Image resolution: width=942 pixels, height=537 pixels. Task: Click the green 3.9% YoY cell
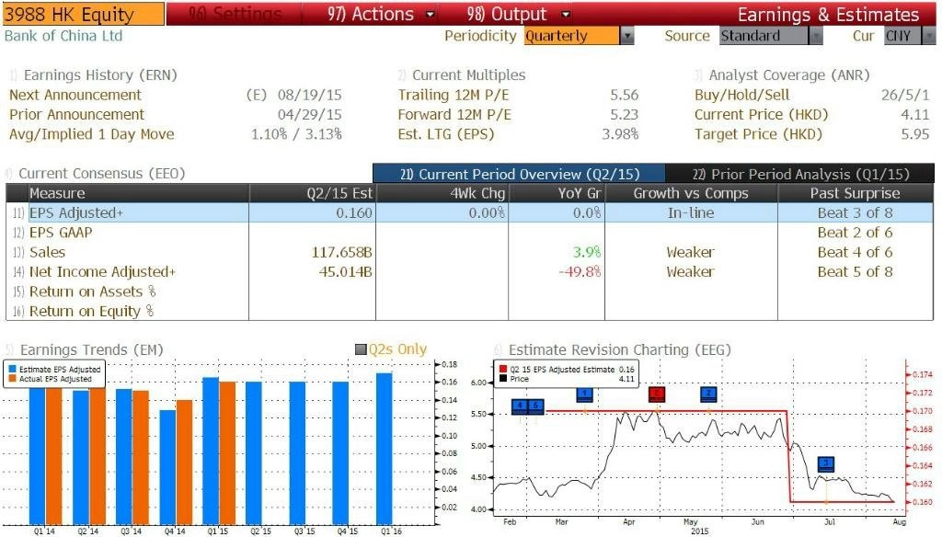(x=557, y=252)
